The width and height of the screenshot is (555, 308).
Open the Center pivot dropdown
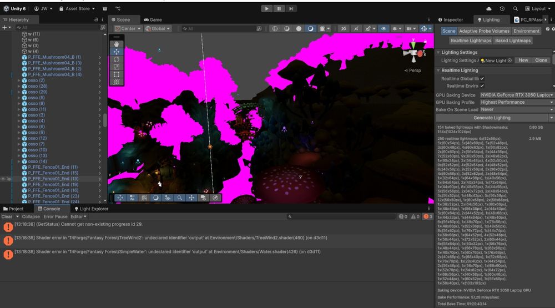[x=128, y=29]
